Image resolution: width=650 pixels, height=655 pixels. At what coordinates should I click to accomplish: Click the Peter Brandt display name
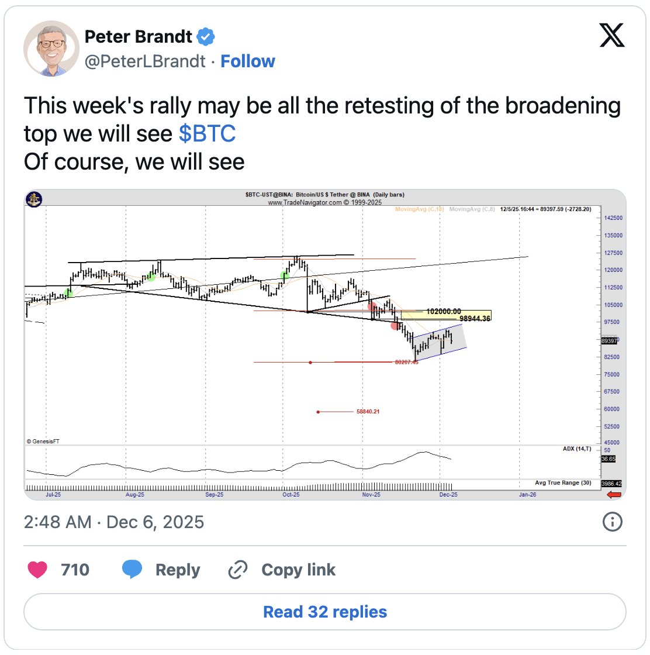click(x=139, y=37)
